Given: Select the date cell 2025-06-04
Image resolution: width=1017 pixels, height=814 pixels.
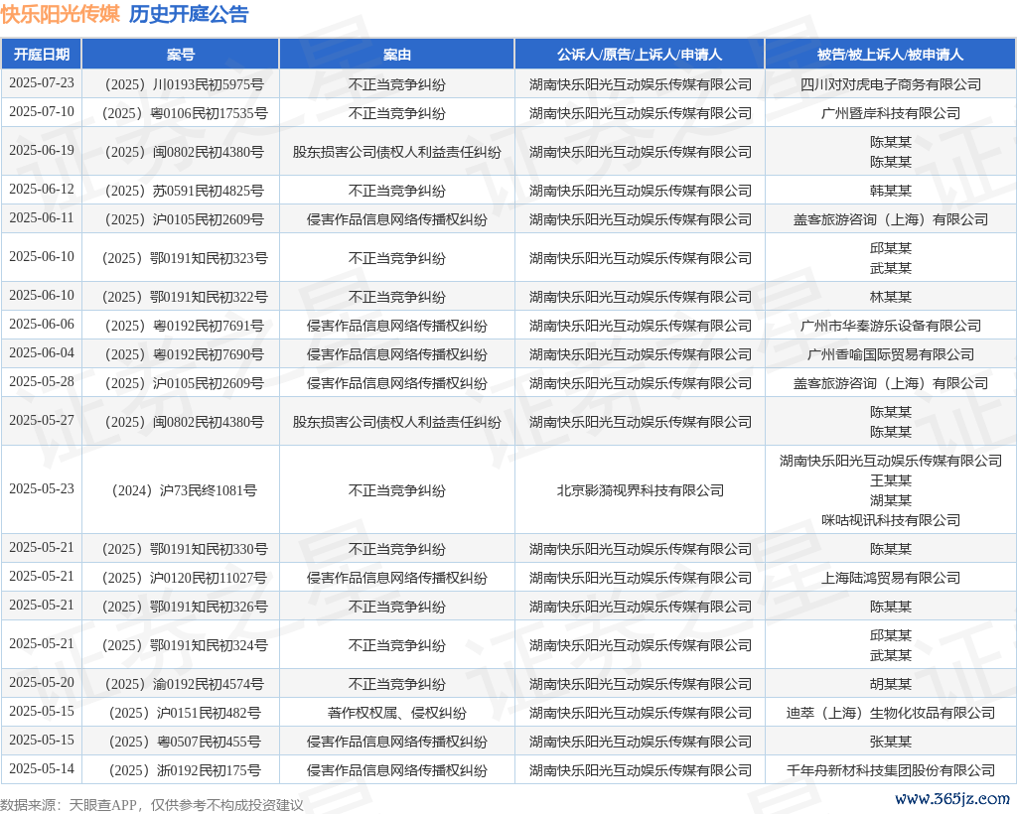Looking at the screenshot, I should coord(42,353).
